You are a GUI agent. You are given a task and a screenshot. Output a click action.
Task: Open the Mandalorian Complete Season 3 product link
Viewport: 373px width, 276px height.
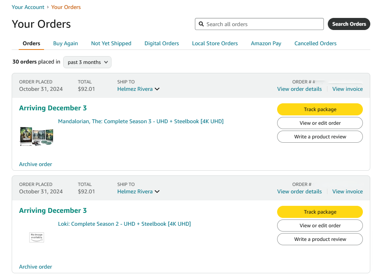pyautogui.click(x=141, y=121)
